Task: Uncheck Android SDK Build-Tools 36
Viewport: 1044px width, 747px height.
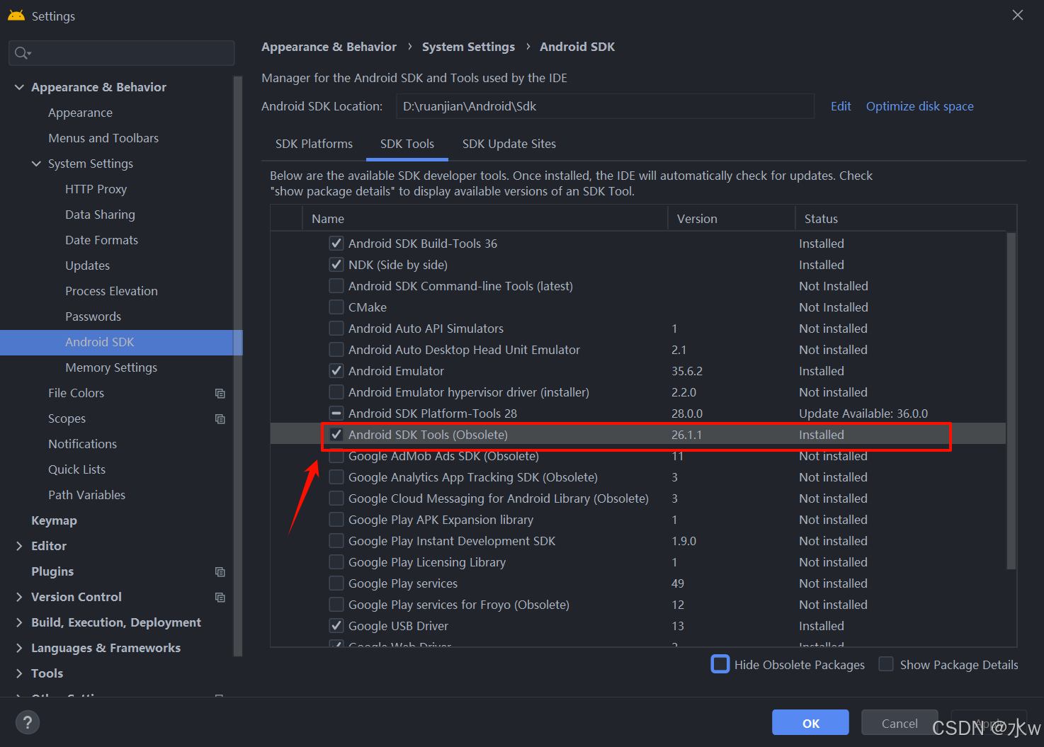Action: tap(336, 244)
